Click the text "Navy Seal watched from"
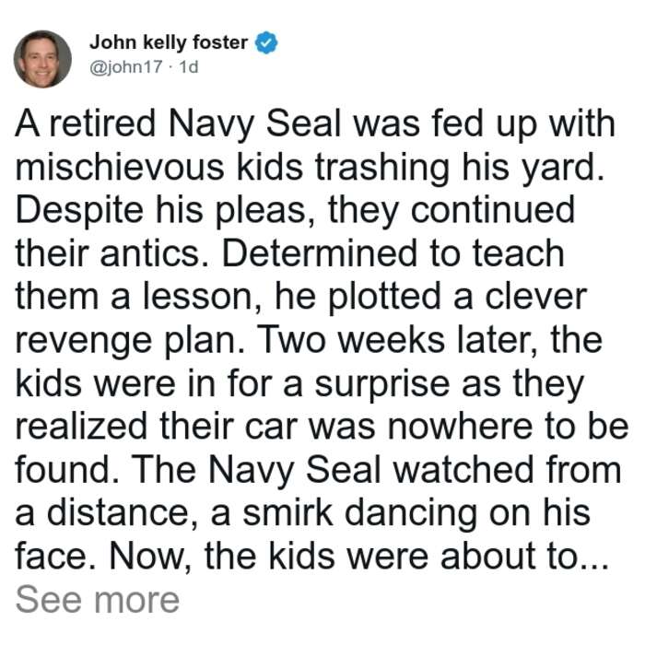The image size is (645, 645). (x=415, y=470)
